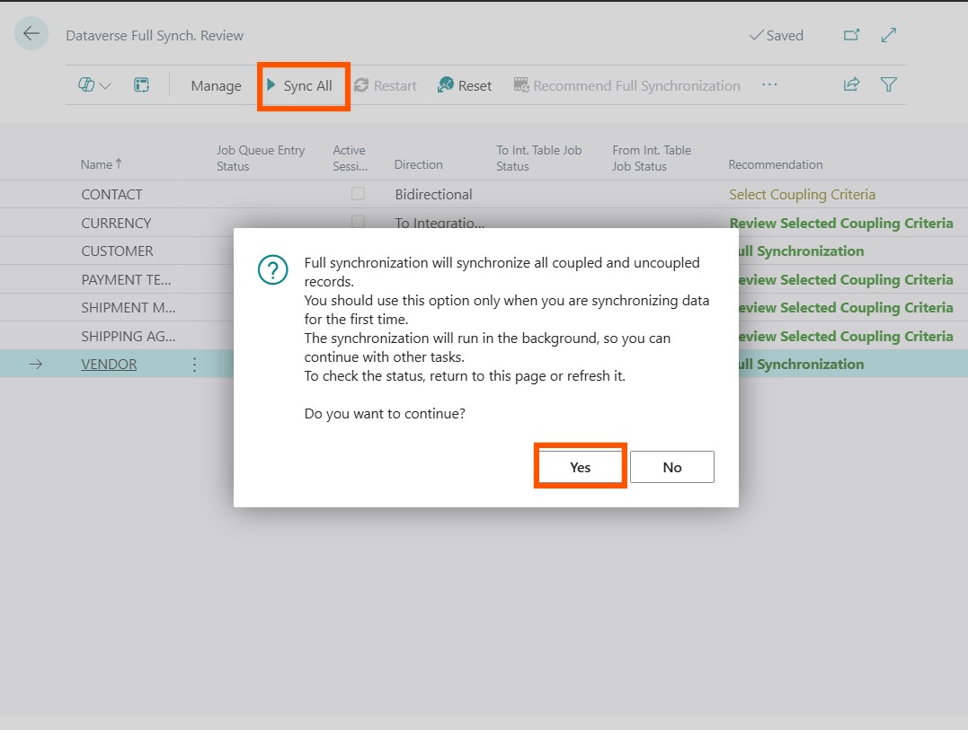Image resolution: width=968 pixels, height=730 pixels.
Task: Click the Reset action in toolbar
Action: click(x=465, y=85)
